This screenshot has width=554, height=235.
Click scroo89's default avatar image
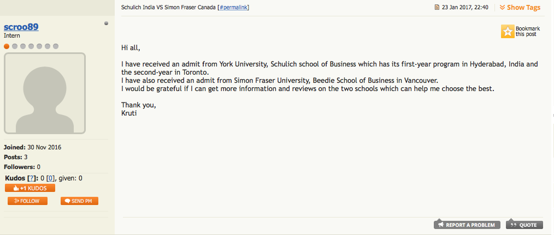45,93
